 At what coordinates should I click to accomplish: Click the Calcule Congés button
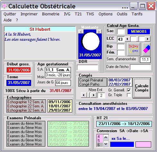(142, 88)
